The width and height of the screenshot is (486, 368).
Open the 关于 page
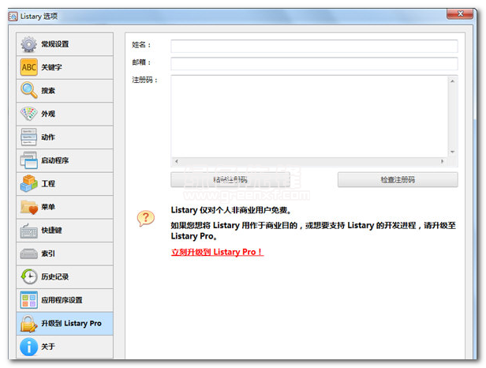pos(65,347)
